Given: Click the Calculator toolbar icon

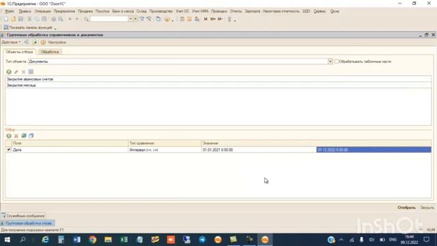Looking at the screenshot, I should tap(182, 19).
